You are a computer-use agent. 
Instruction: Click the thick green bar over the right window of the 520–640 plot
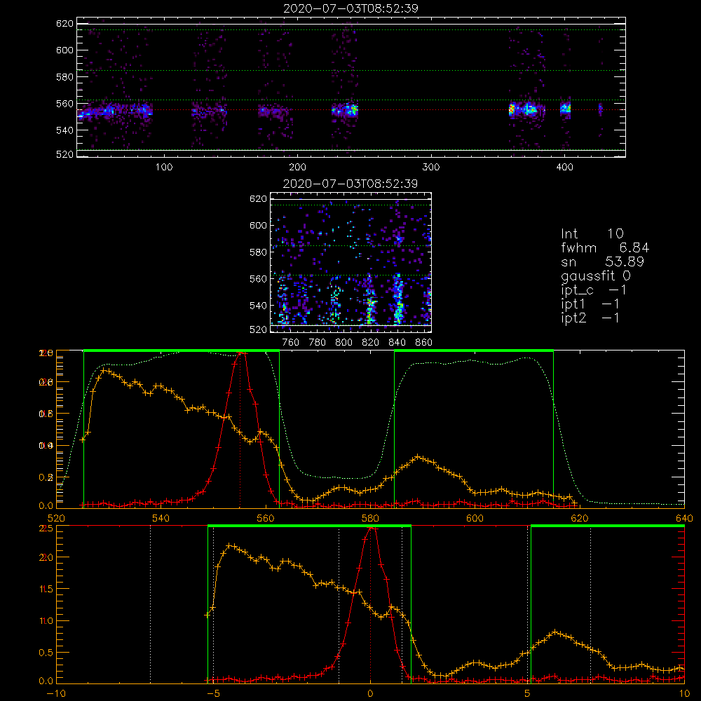point(474,350)
